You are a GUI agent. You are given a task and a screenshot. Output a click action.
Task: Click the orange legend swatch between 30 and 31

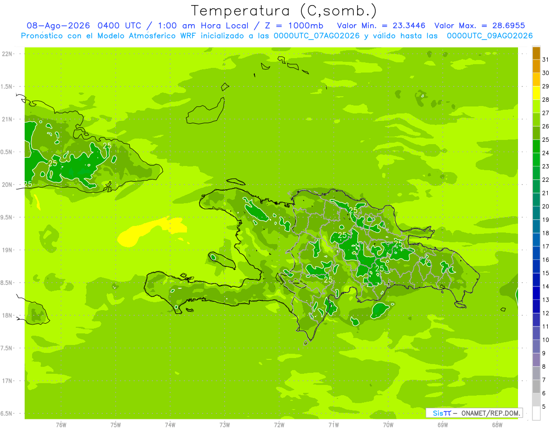(x=536, y=66)
